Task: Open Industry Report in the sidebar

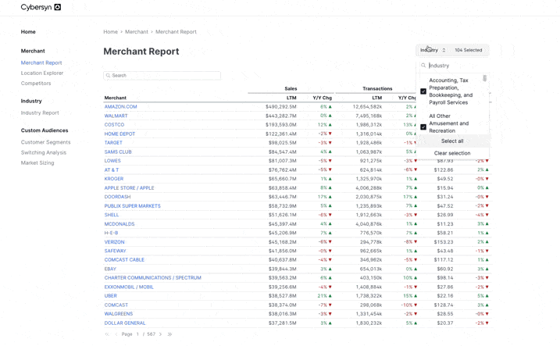Action: [x=40, y=112]
